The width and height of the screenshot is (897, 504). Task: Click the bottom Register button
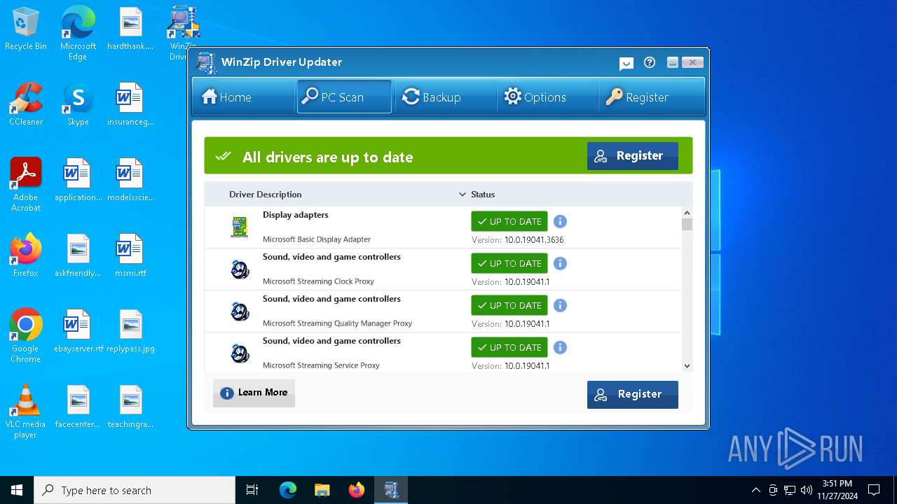click(x=633, y=394)
